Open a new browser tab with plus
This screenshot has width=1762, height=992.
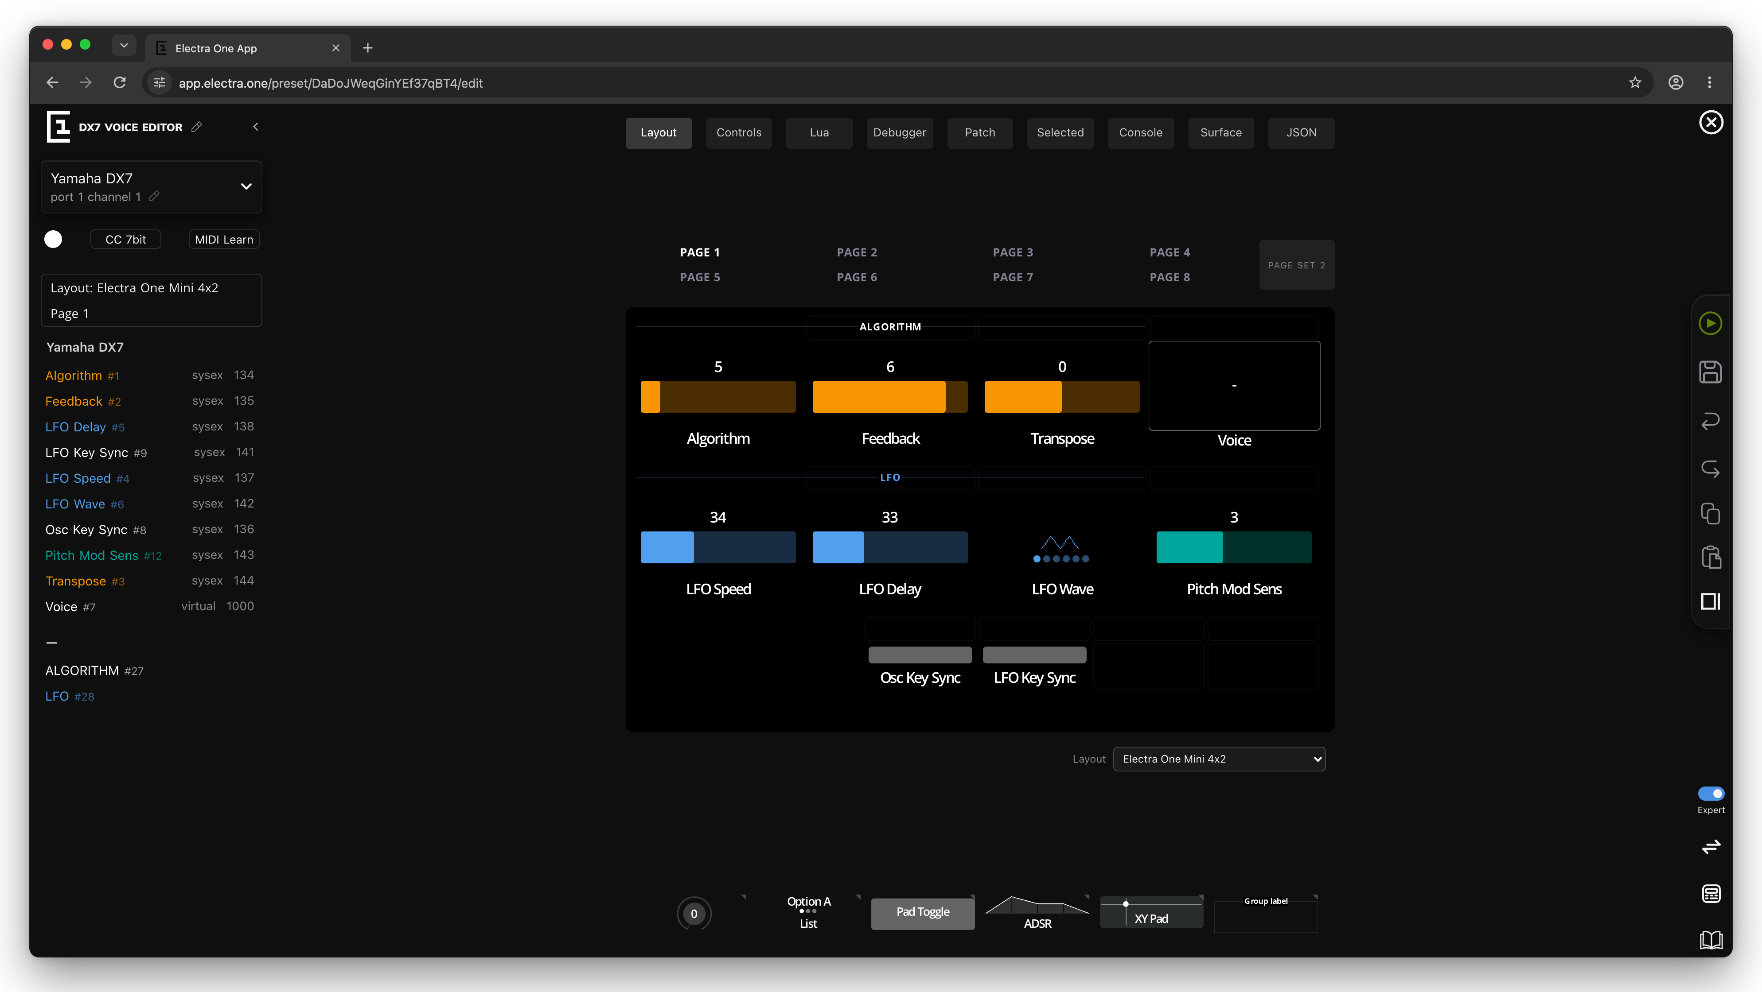pos(367,48)
